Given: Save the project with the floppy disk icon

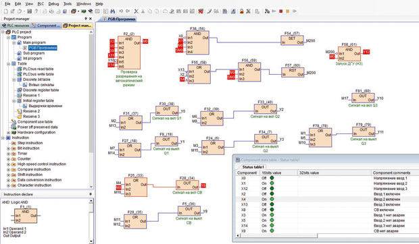Looking at the screenshot, I should [29, 11].
